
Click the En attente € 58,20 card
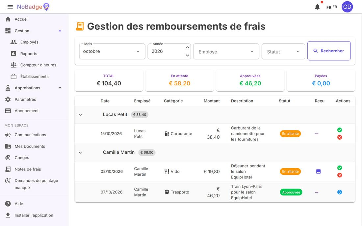pos(179,80)
